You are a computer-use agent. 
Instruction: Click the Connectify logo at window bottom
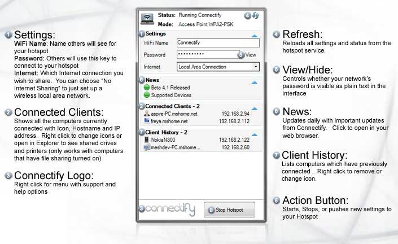coord(170,209)
